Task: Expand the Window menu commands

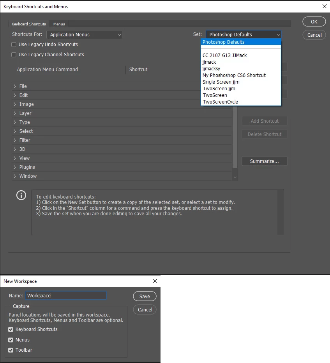Action: point(15,176)
